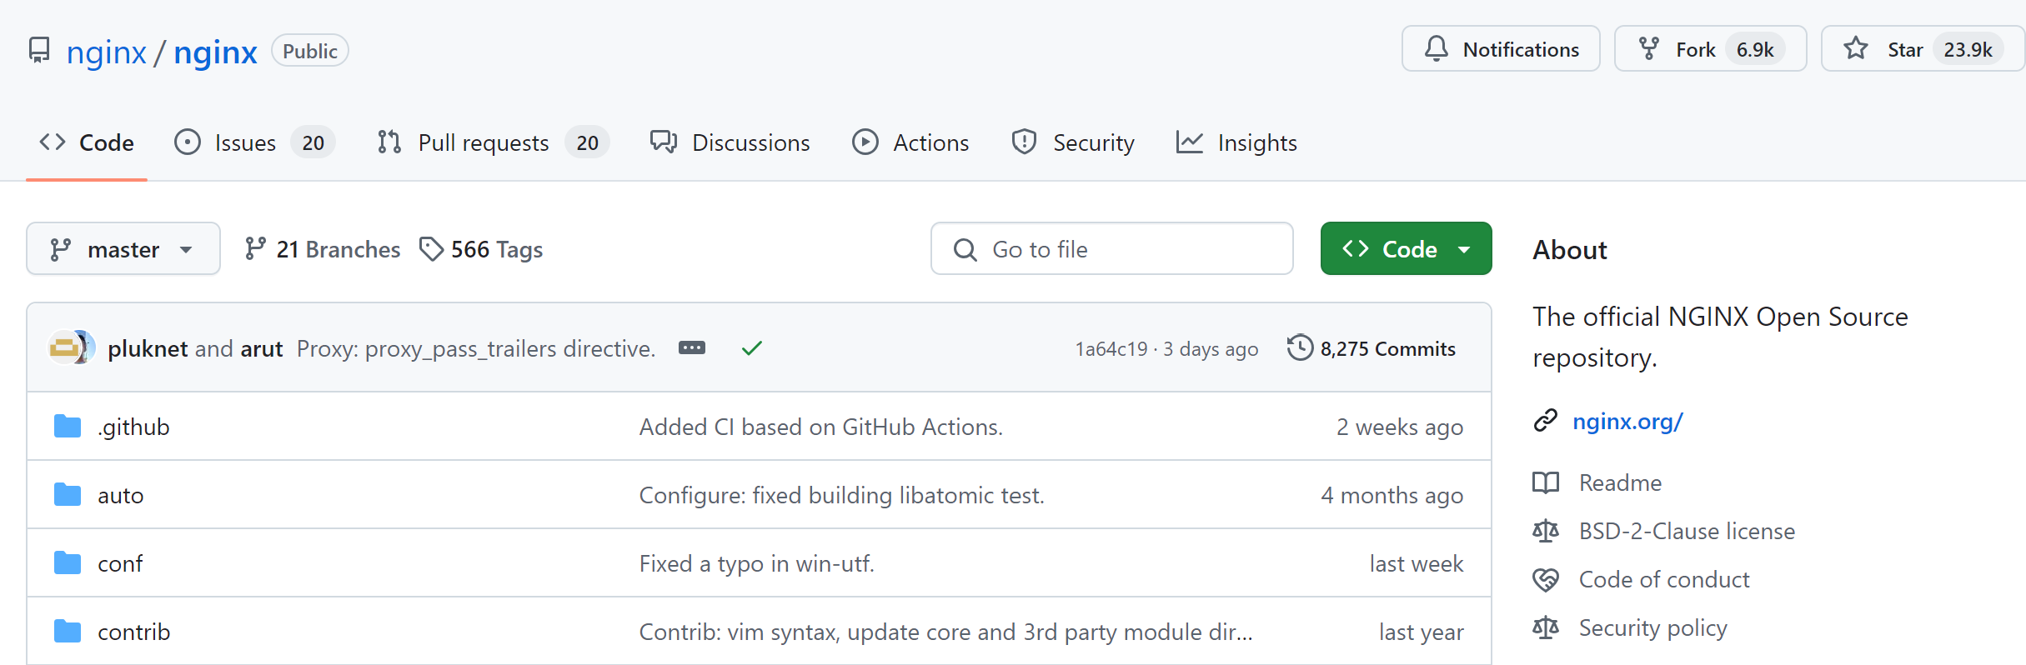Switch to the Issues tab

pyautogui.click(x=244, y=142)
